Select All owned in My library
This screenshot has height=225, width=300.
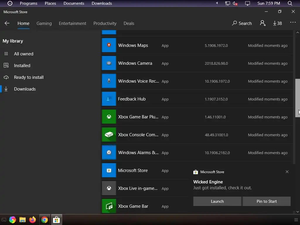pyautogui.click(x=23, y=54)
